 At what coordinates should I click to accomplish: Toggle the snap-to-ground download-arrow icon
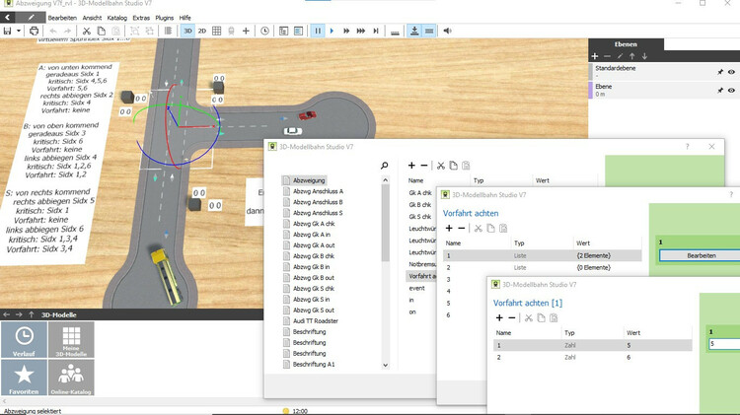coord(414,32)
